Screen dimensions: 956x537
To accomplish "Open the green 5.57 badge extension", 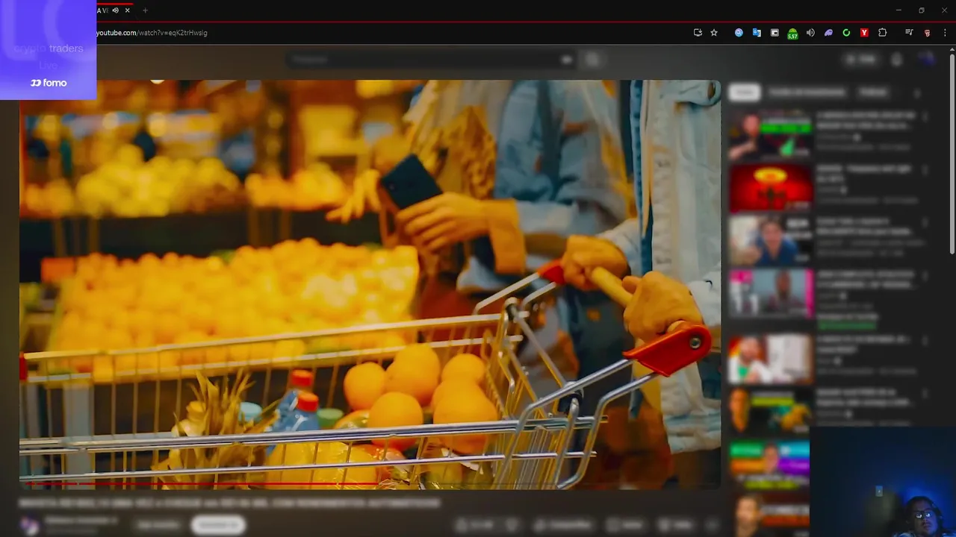I will (x=792, y=34).
